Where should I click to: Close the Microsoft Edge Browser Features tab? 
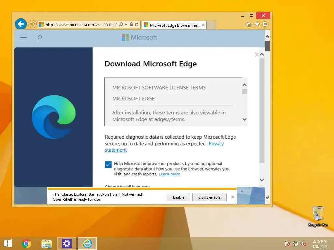click(203, 25)
